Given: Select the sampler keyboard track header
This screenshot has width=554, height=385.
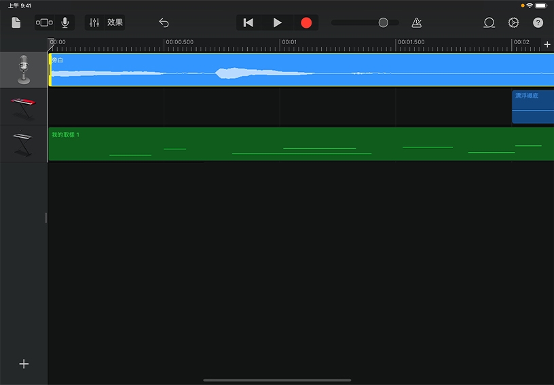Looking at the screenshot, I should click(x=24, y=144).
